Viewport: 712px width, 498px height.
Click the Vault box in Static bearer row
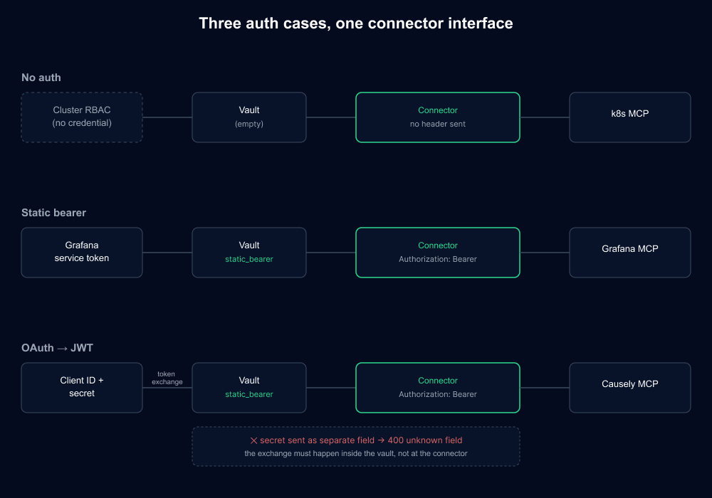(x=248, y=253)
